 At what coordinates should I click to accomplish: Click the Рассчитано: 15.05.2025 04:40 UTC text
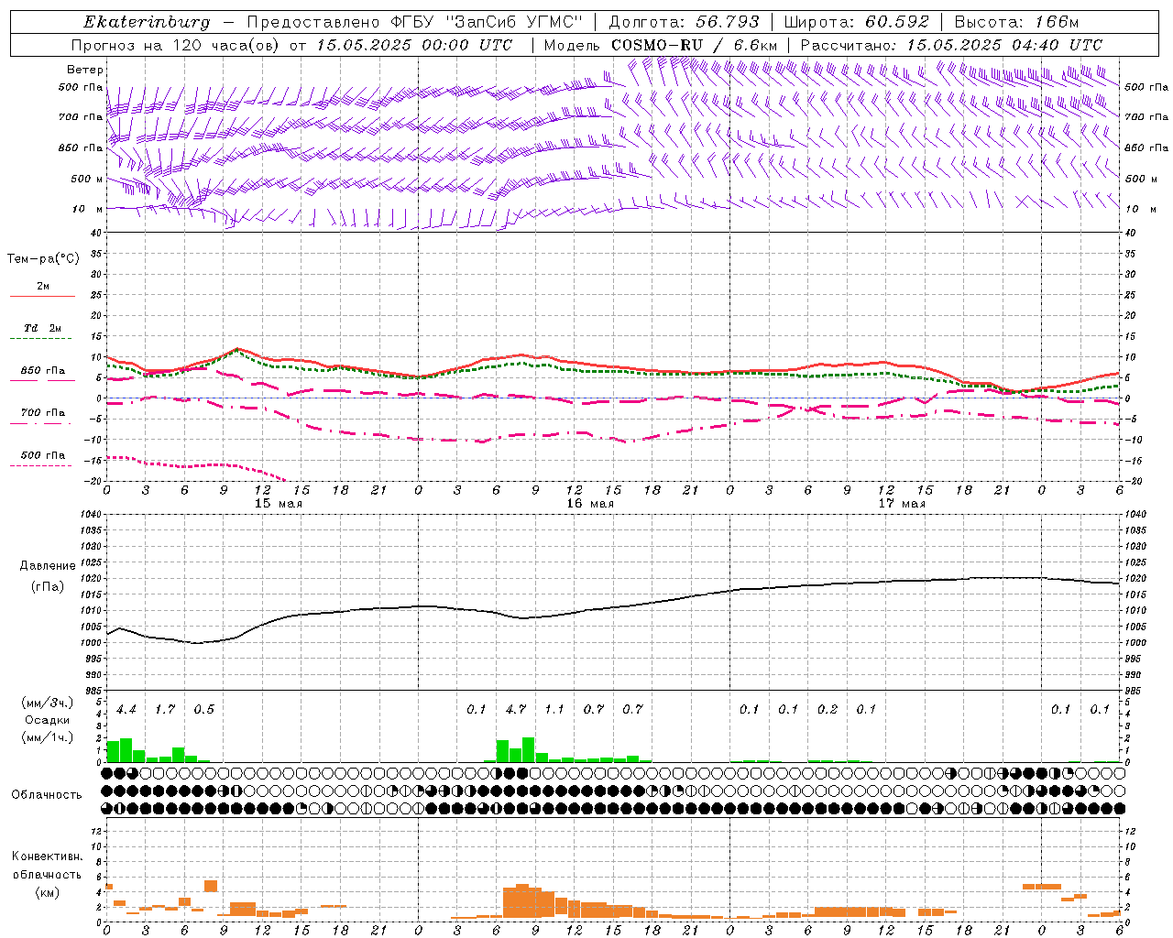tap(951, 45)
